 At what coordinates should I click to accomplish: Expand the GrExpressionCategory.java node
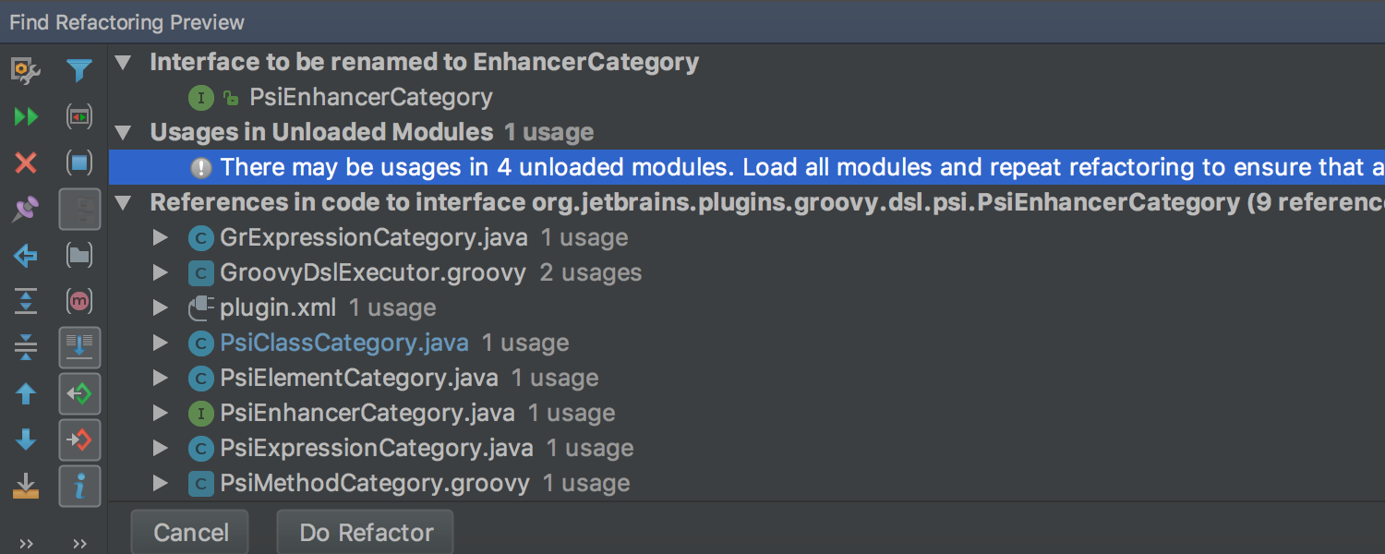click(160, 238)
